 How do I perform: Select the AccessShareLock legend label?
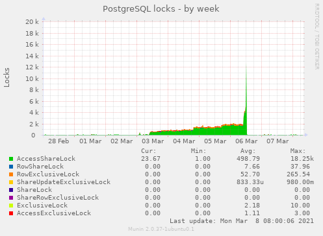[46, 159]
